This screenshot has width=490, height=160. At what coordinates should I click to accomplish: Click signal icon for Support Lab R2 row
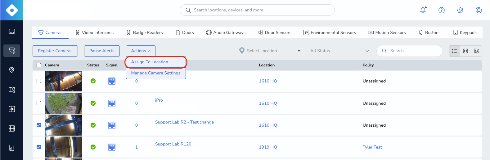click(x=112, y=125)
